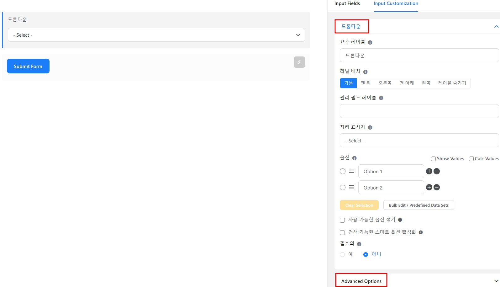This screenshot has height=287, width=500.
Task: Click info icon next to 라벨 배치
Action: click(365, 72)
